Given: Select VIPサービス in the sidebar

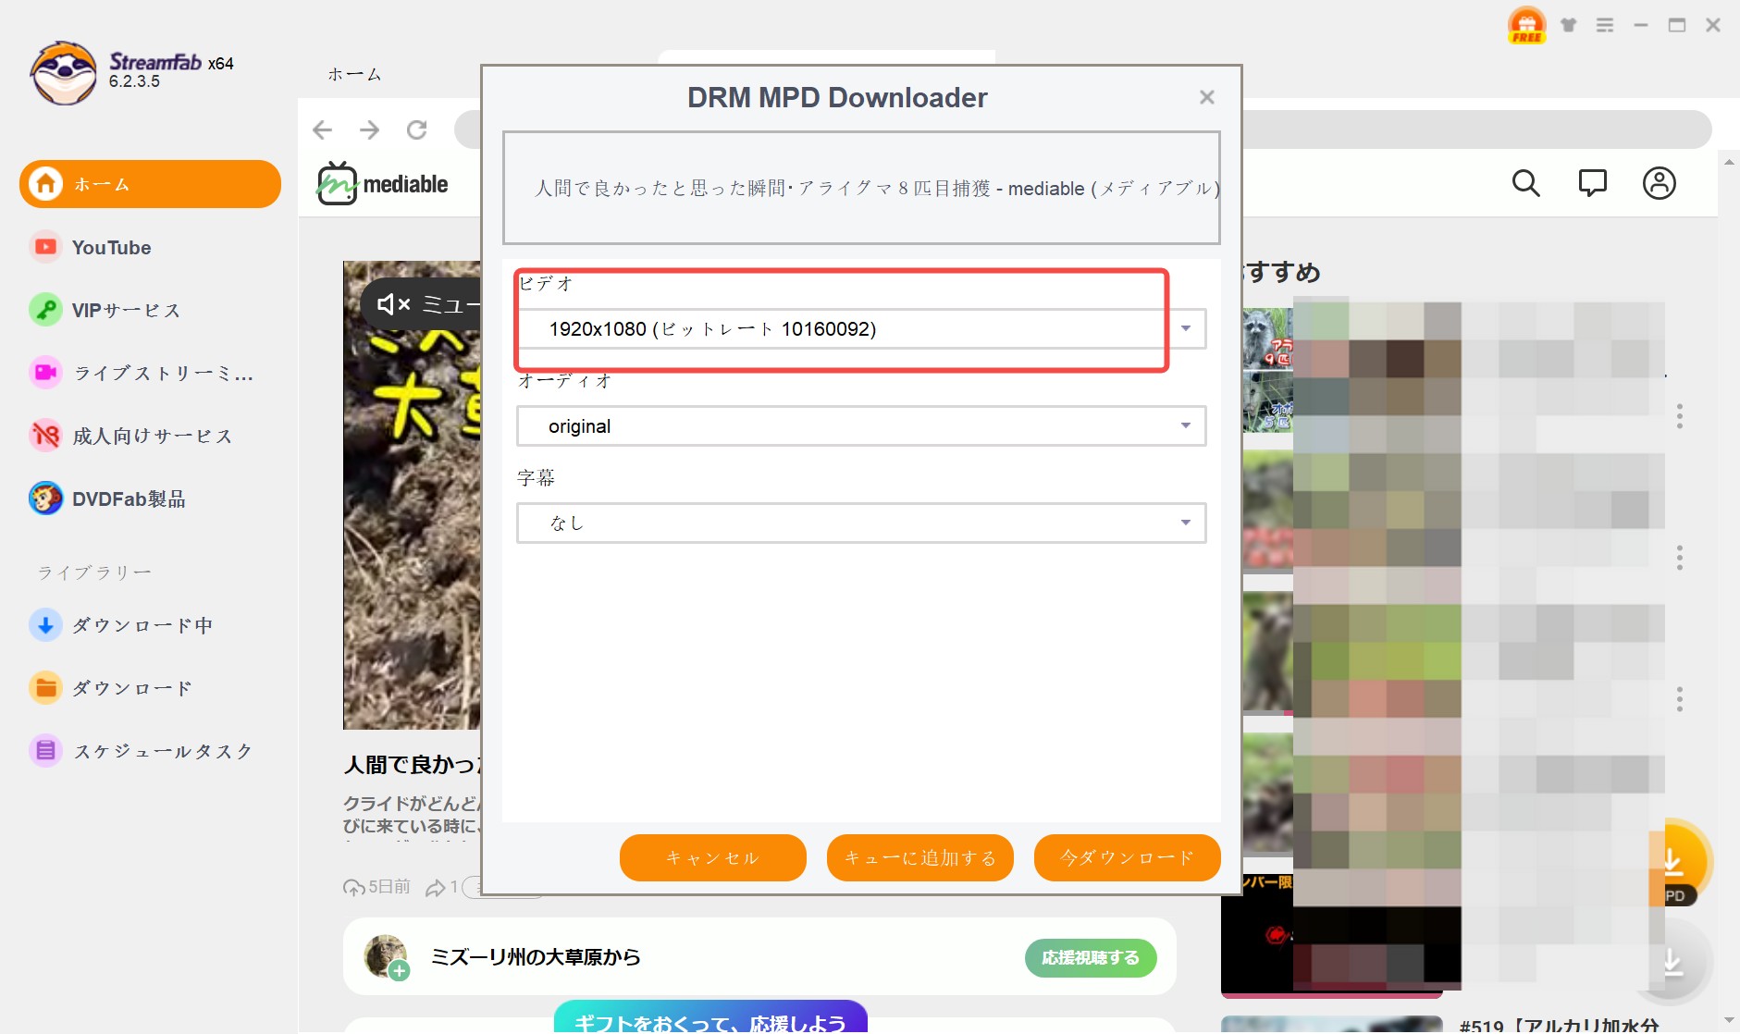Looking at the screenshot, I should (x=125, y=310).
